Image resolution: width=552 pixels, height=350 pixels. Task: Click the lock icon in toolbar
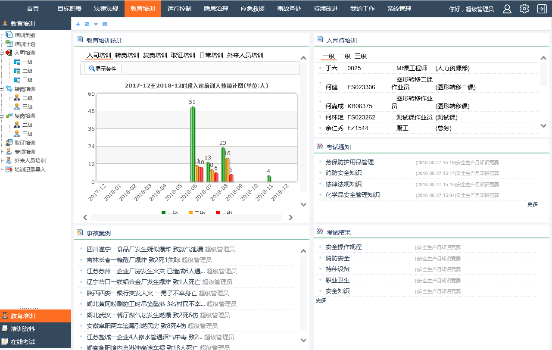[105, 25]
